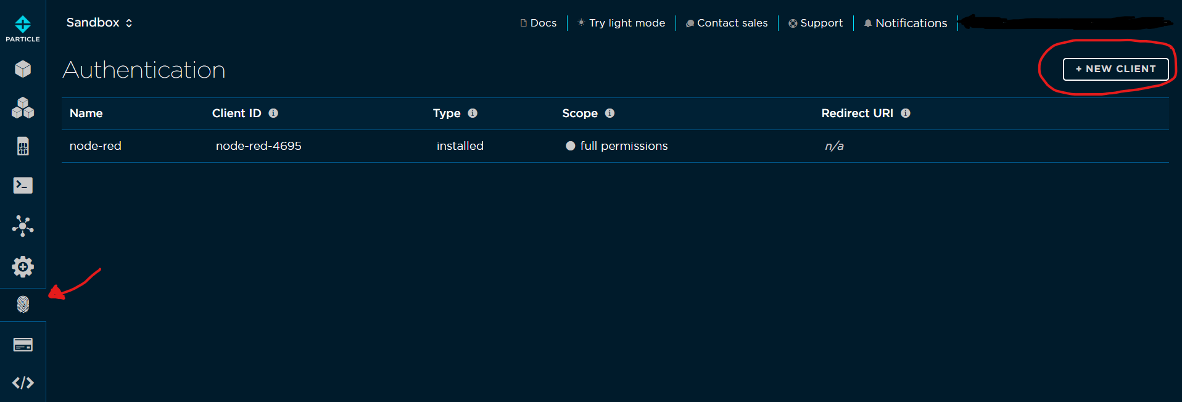Open the Web IDE code icon

tap(23, 383)
